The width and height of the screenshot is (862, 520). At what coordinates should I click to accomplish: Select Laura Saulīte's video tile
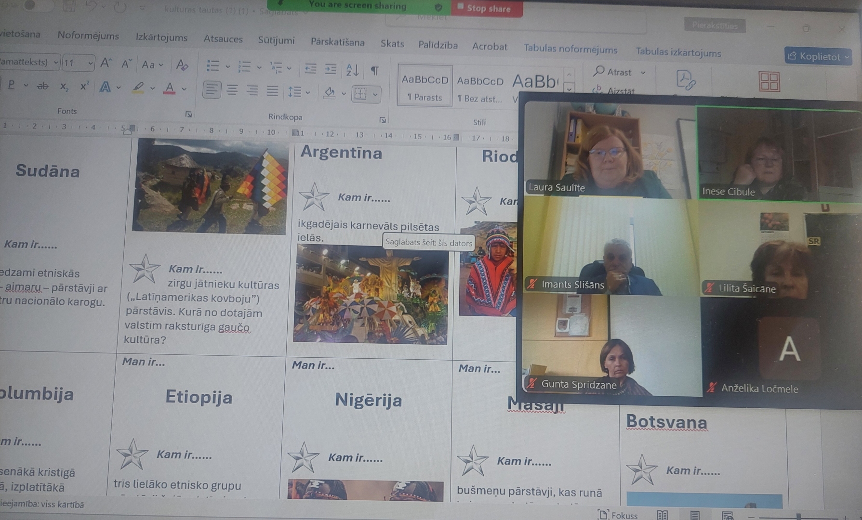tap(610, 149)
